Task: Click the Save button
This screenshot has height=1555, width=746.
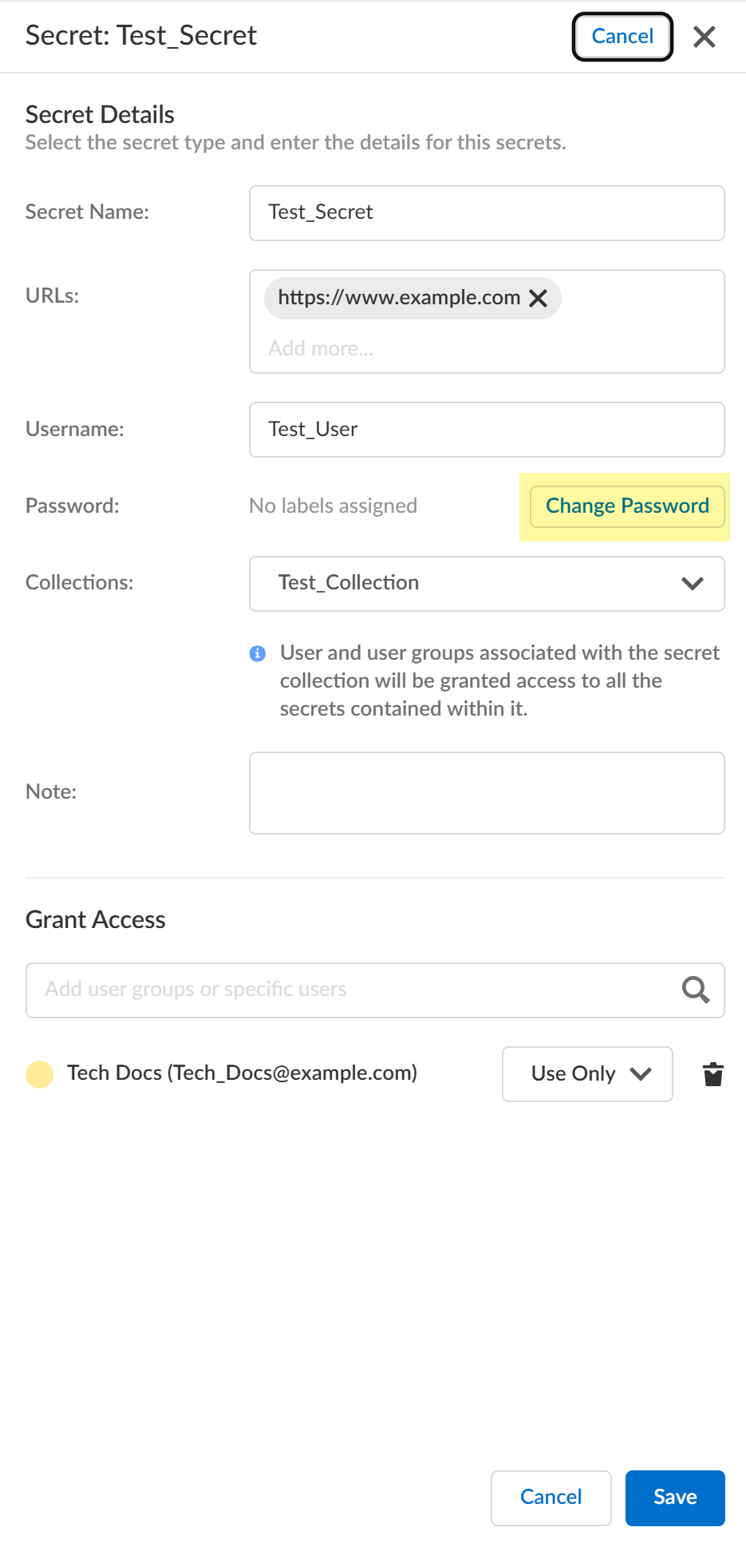Action: tap(675, 1497)
